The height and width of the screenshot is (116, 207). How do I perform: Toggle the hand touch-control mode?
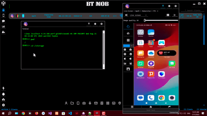click(x=128, y=26)
